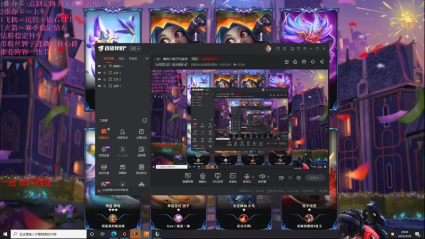
Task: Open the hamburger menu in title bar
Action: pyautogui.click(x=305, y=48)
